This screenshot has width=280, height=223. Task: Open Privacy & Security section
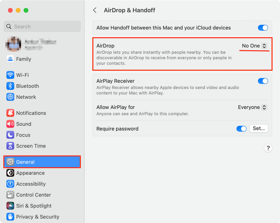(37, 217)
